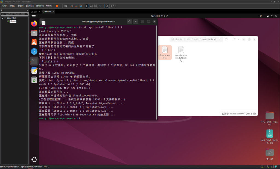Toggle the VMware library sidebar view button

point(87,6)
